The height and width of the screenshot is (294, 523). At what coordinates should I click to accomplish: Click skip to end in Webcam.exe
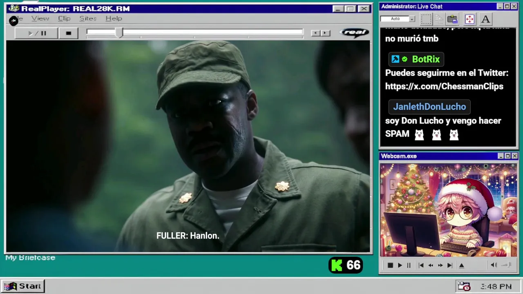450,265
